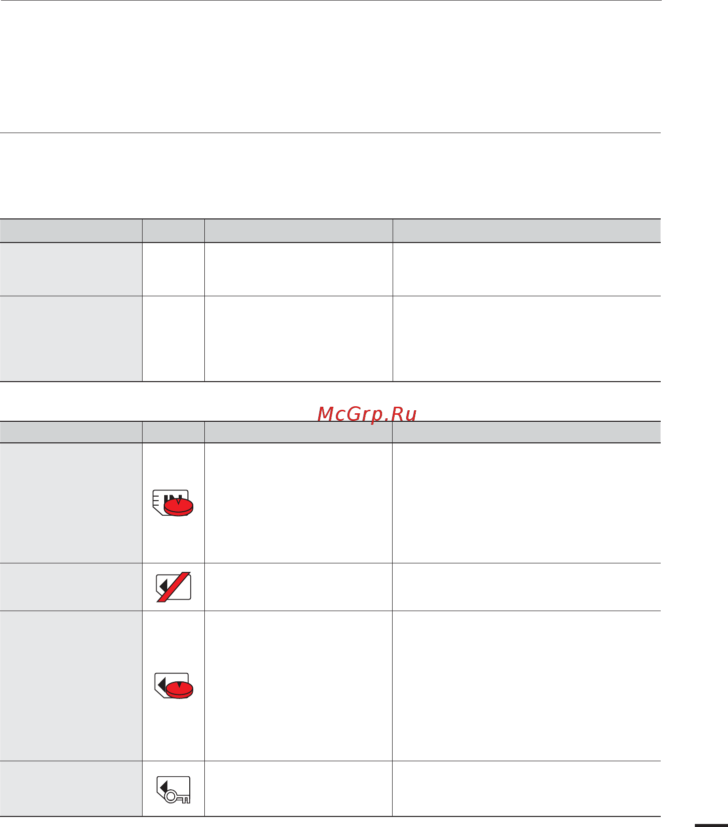Click the memory card with red disc icon without IN label

click(x=174, y=686)
